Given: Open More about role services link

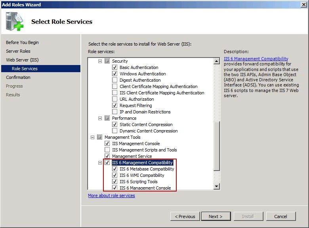Looking at the screenshot, I should click(112, 195).
